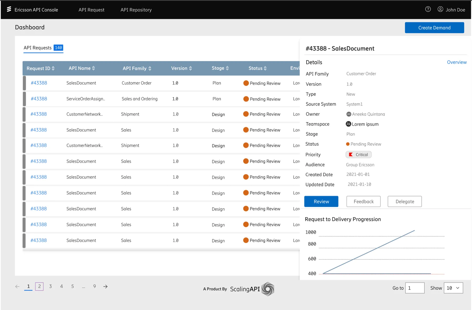Go to page 2
This screenshot has height=310, width=472.
[x=39, y=286]
